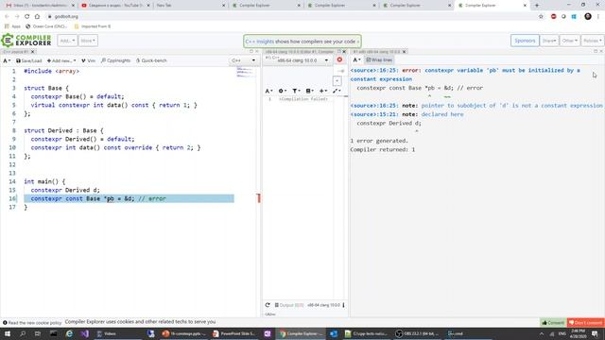Click the compiler info icon at pane bottom
The width and height of the screenshot is (605, 340).
click(343, 305)
